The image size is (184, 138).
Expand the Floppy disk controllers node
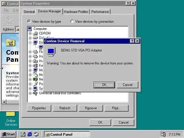click(30, 52)
